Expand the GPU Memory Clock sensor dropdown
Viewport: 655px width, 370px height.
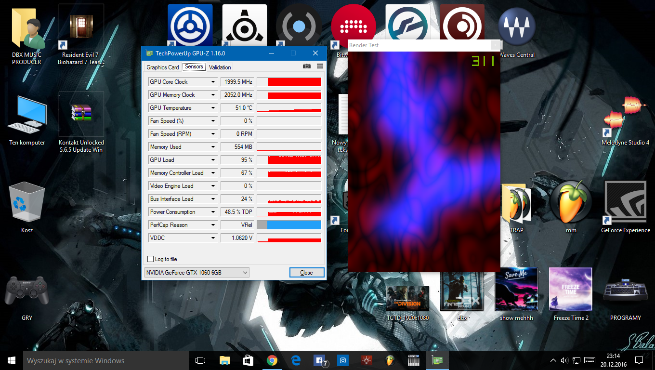[x=213, y=95]
